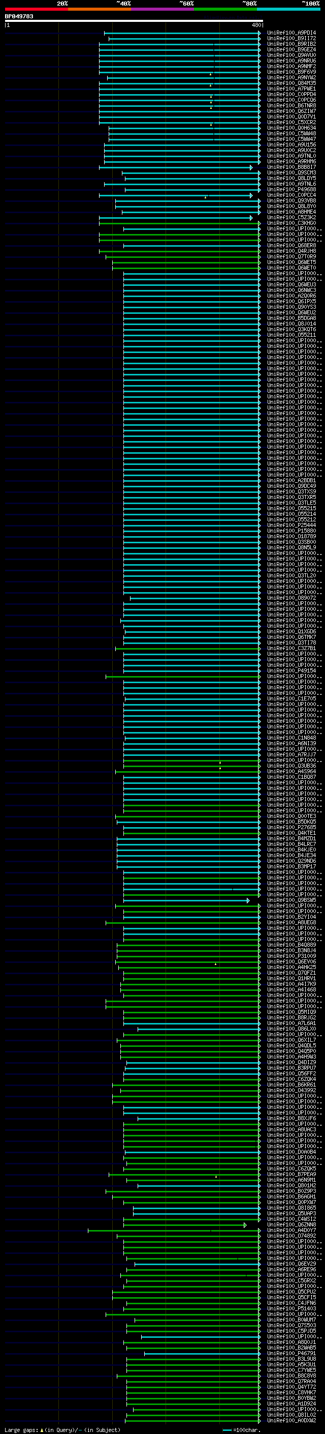
Task: Select the UniRef100_Q93VB8 label
Action: tap(291, 201)
